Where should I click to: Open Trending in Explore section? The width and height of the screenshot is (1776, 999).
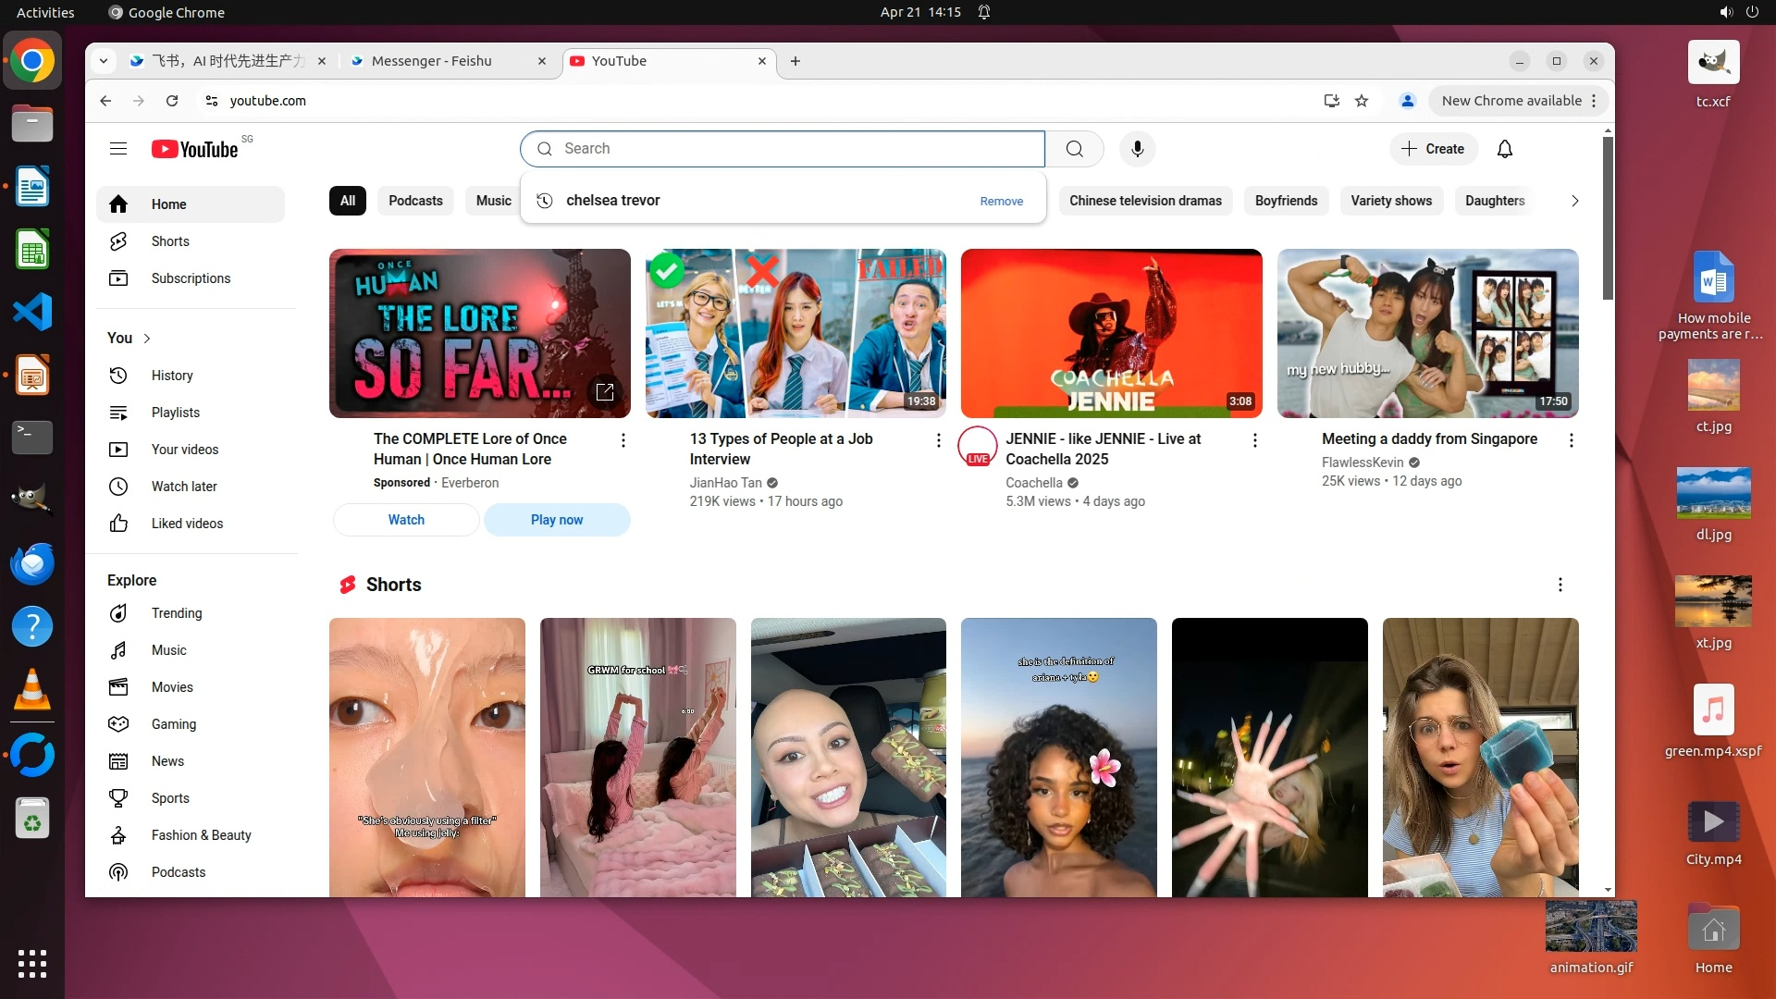click(176, 613)
